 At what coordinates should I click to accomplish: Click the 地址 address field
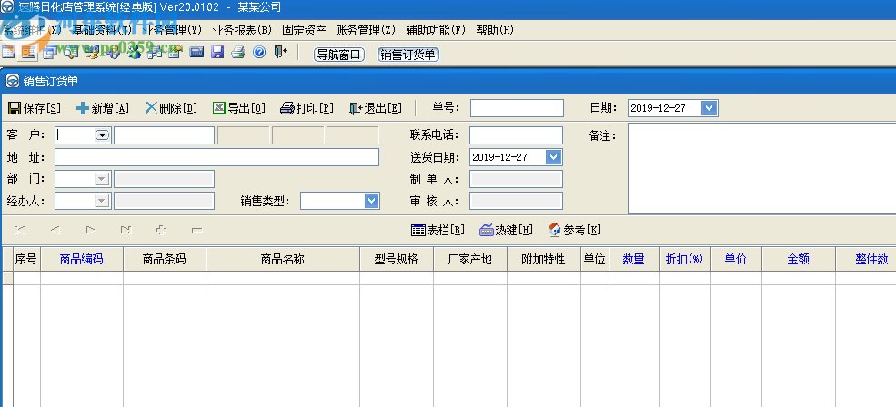pos(217,157)
